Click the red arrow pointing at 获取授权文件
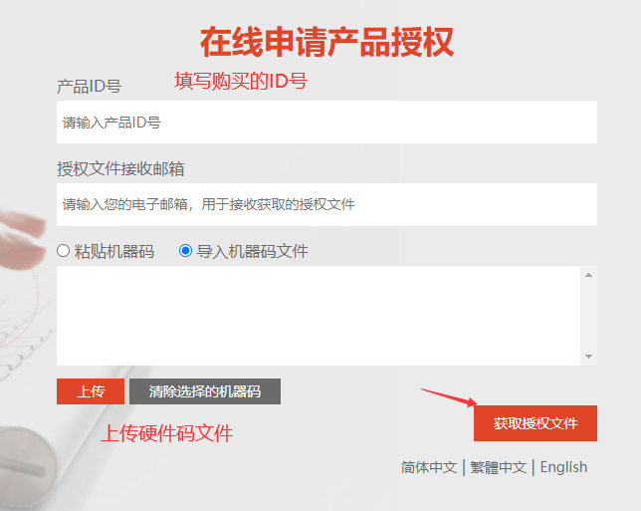The height and width of the screenshot is (511, 641). [x=448, y=398]
